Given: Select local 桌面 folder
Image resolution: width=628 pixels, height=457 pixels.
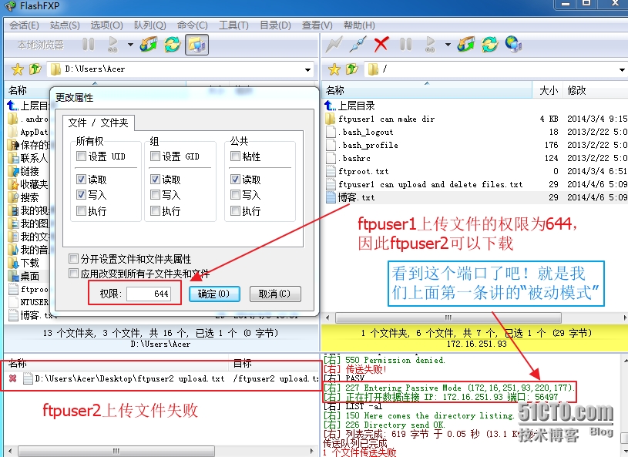Looking at the screenshot, I should click(x=25, y=276).
